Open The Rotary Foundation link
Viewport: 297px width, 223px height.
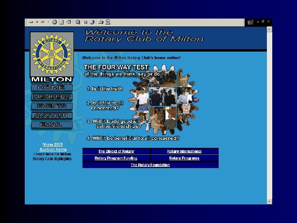150,165
